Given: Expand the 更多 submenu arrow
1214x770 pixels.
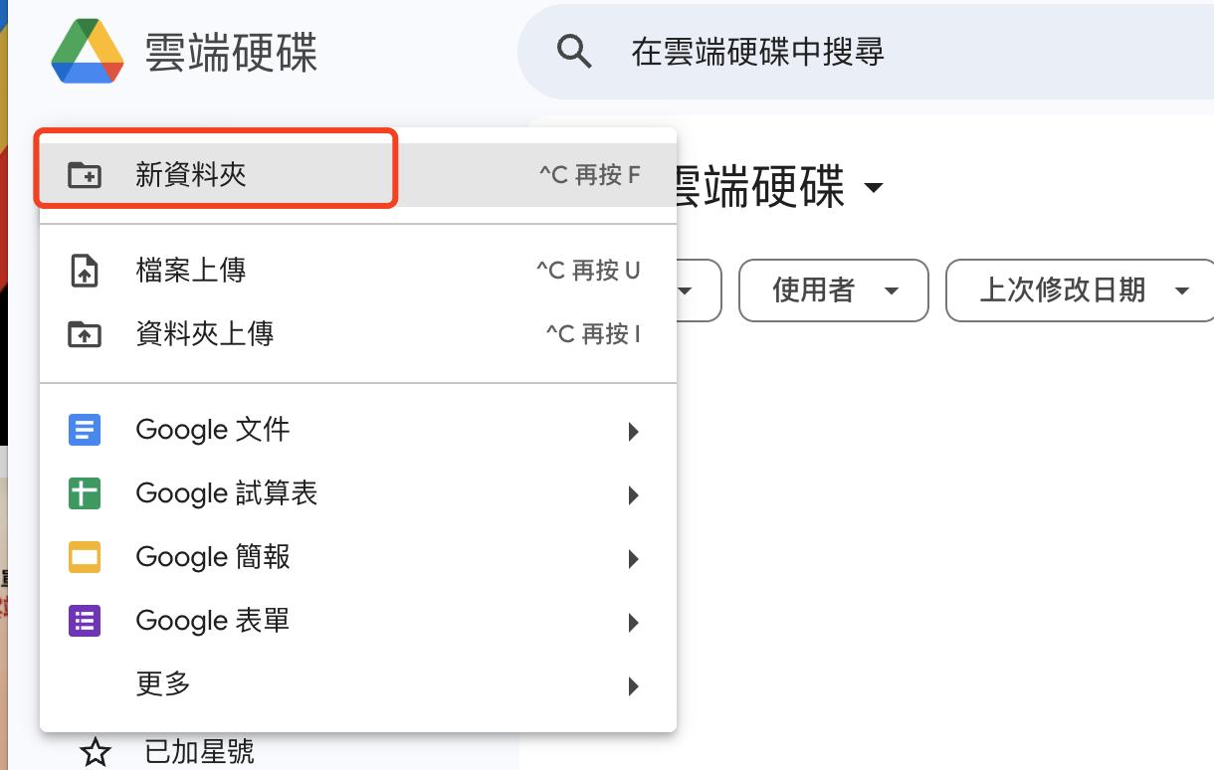Looking at the screenshot, I should [633, 686].
